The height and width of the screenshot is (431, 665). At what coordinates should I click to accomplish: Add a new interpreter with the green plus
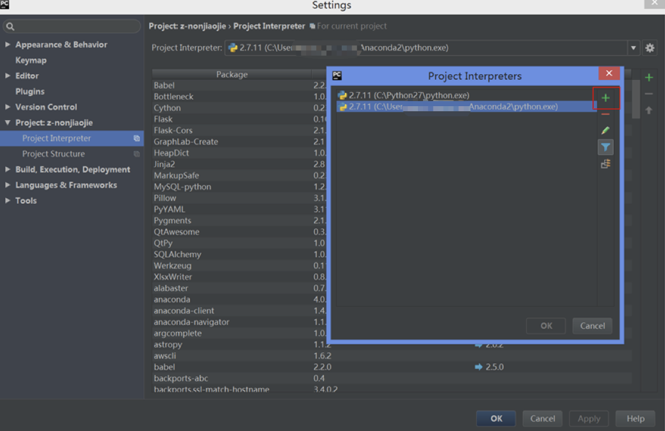tap(605, 98)
